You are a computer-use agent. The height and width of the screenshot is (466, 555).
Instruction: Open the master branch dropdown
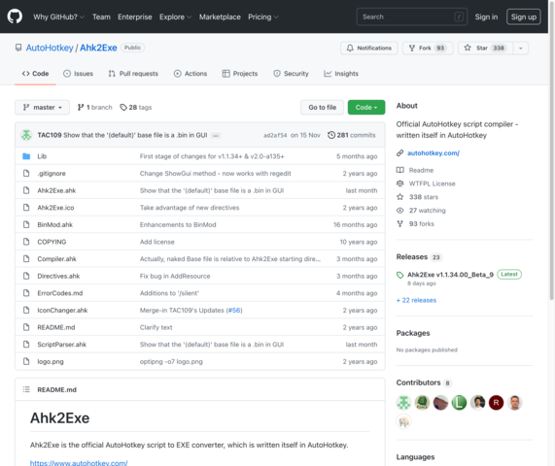(x=42, y=107)
